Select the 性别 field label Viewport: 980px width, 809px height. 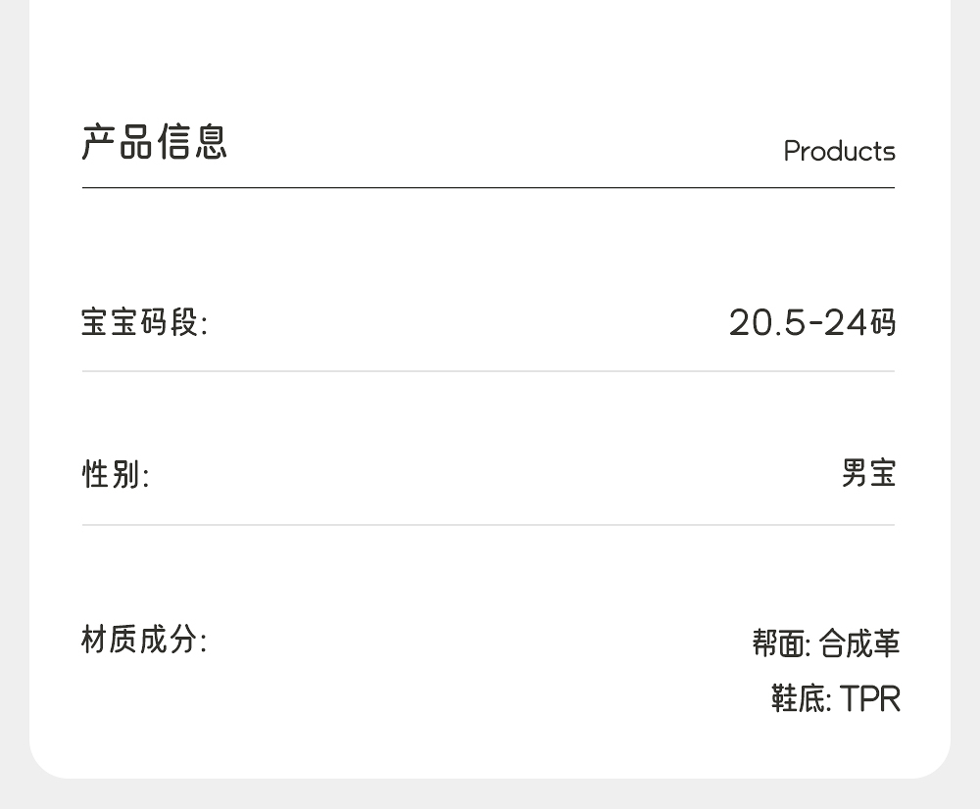115,475
